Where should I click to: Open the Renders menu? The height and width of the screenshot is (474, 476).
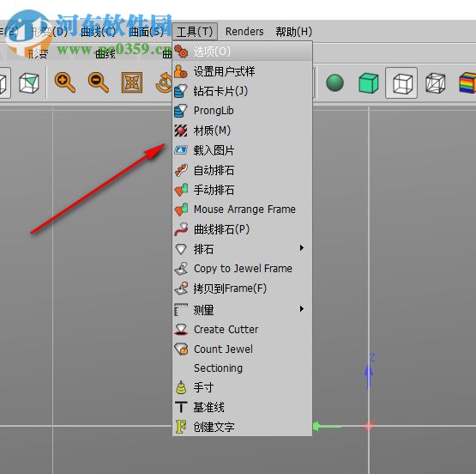[244, 31]
